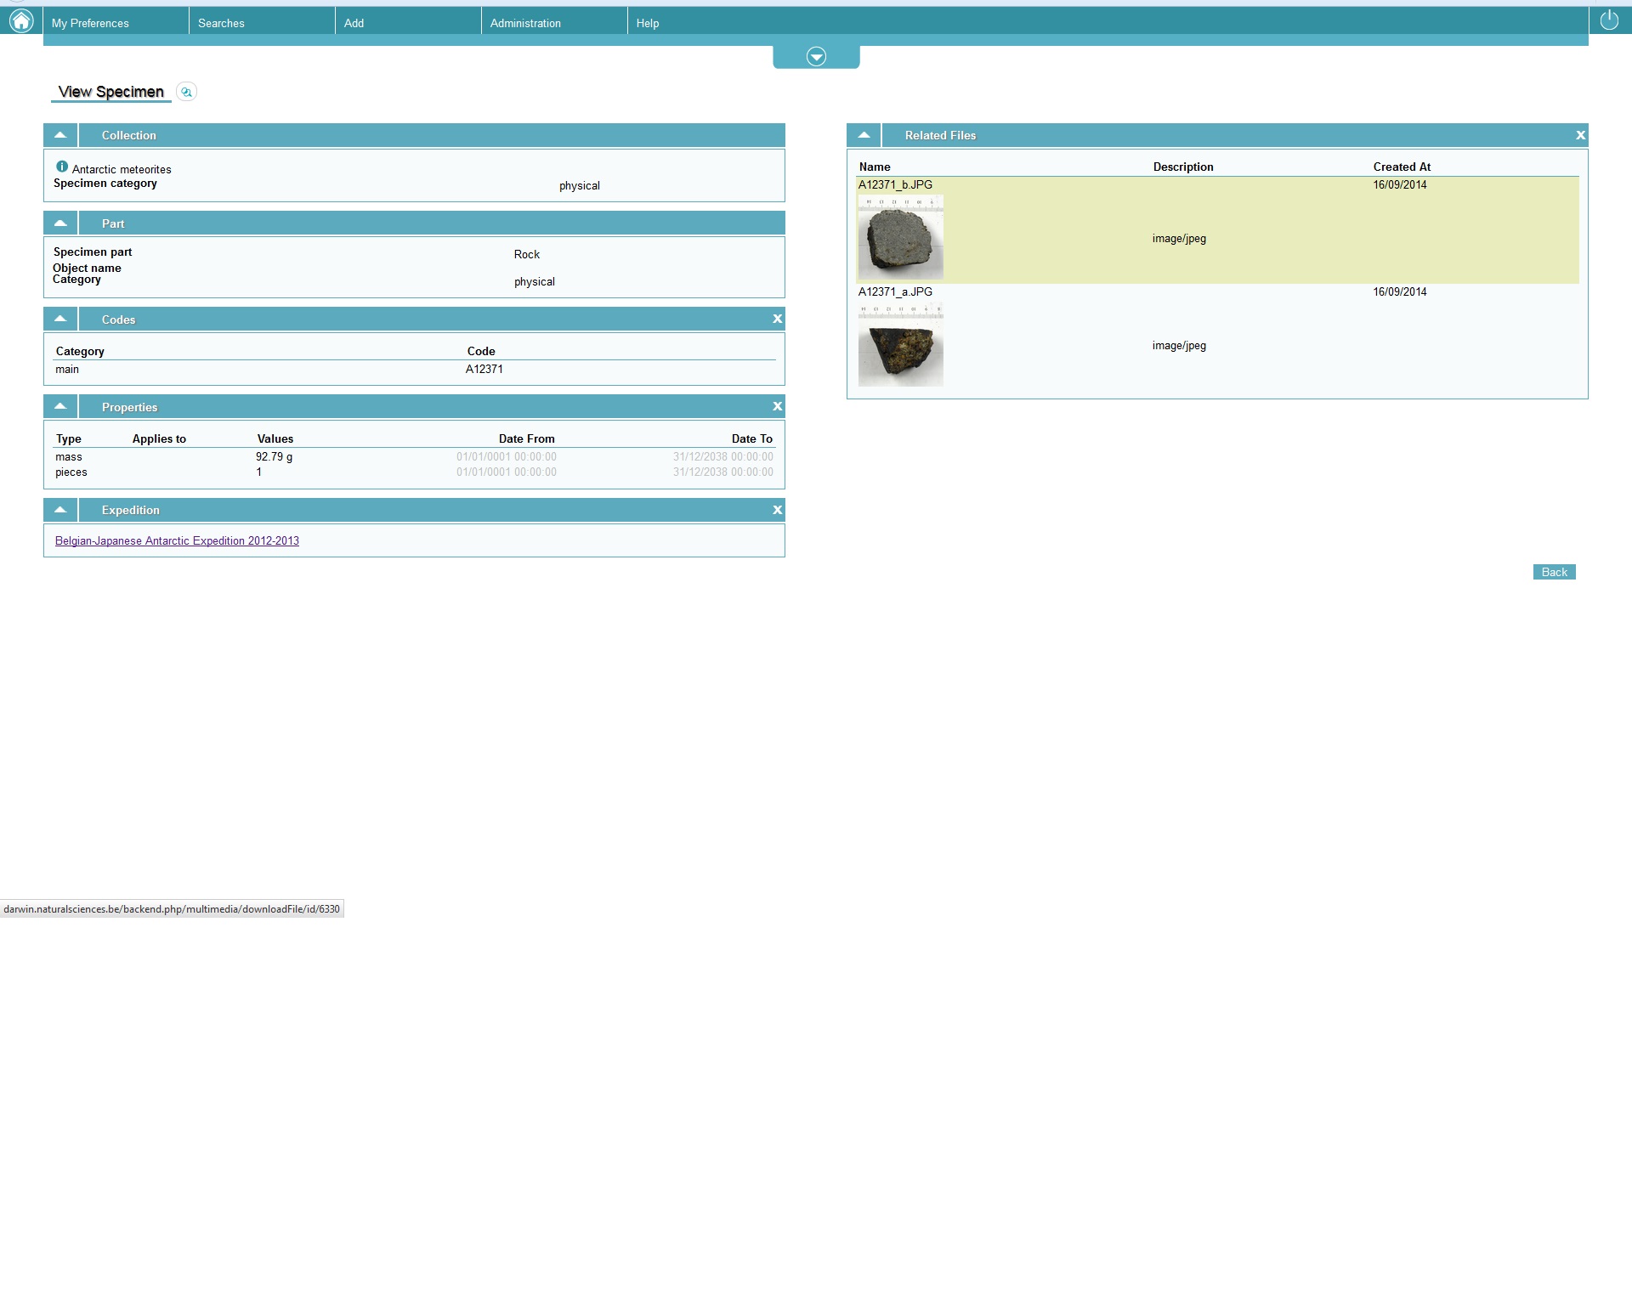Open the A12371_a.JPG thumbnail image
Viewport: 1632px width, 1312px height.
pyautogui.click(x=900, y=344)
